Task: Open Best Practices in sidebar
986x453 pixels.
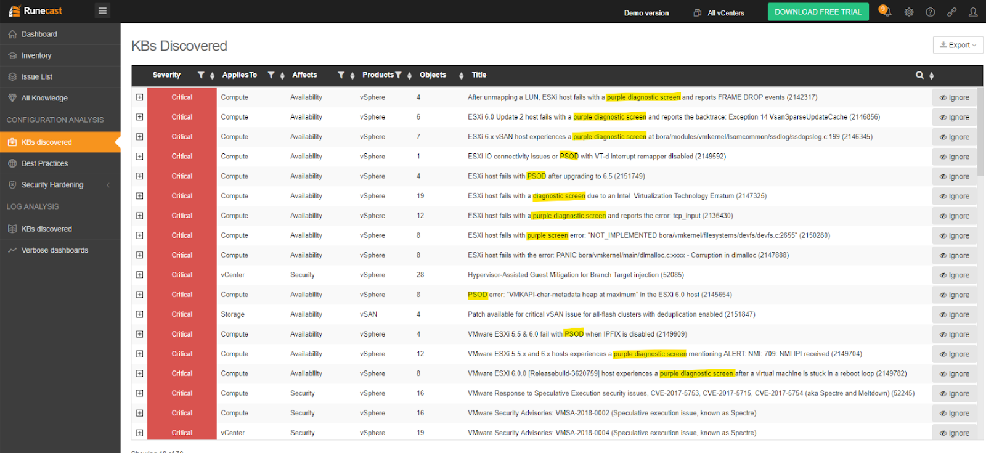Action: coord(60,163)
